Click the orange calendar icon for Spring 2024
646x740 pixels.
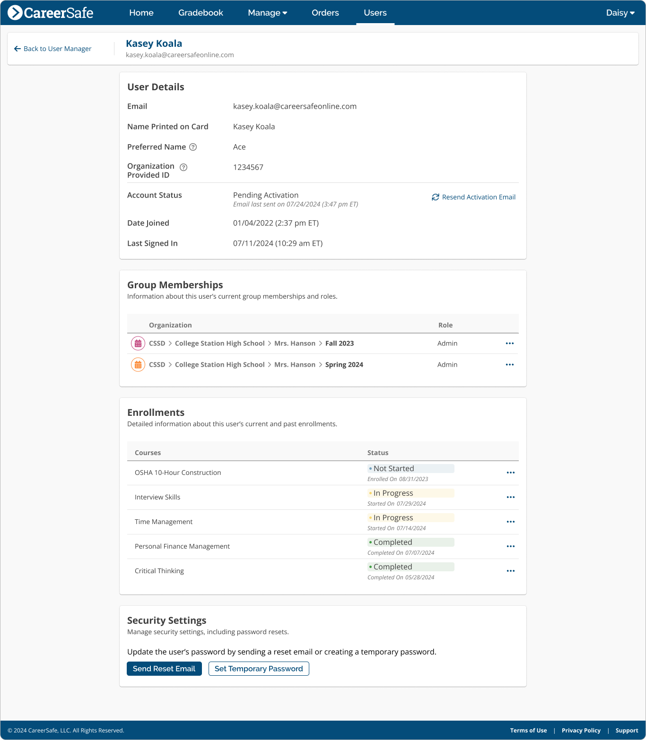[138, 364]
